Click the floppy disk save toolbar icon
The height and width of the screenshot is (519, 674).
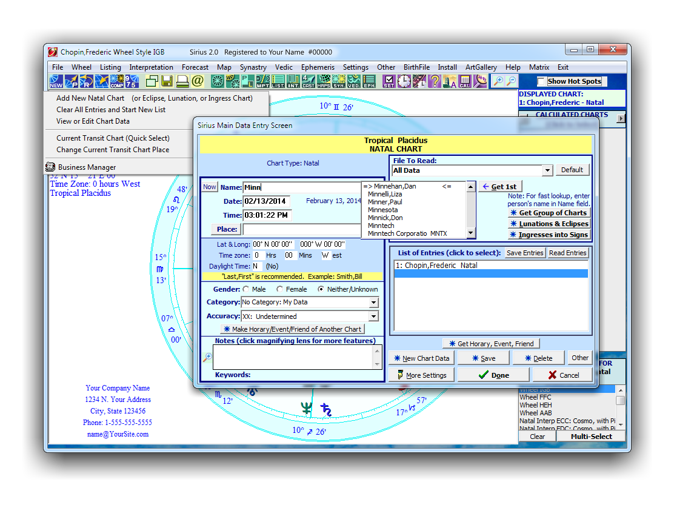[167, 81]
